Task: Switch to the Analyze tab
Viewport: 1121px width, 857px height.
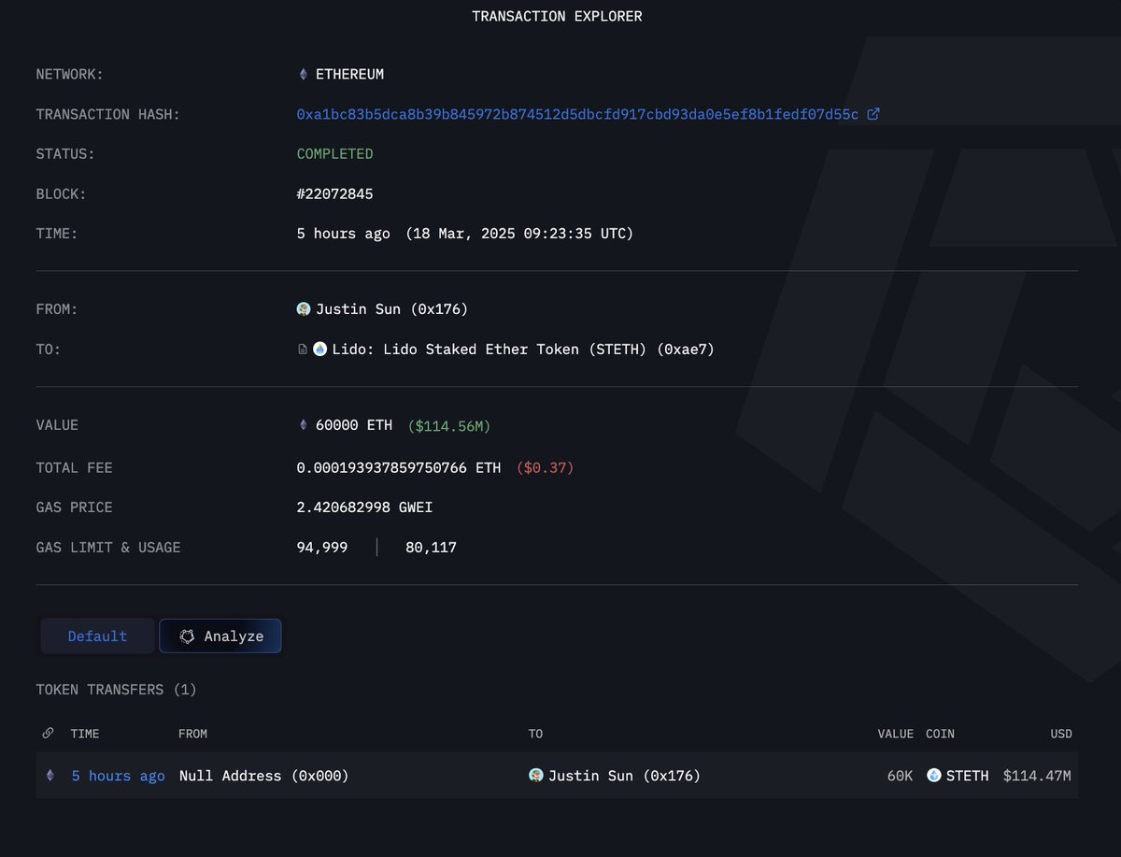Action: (220, 636)
